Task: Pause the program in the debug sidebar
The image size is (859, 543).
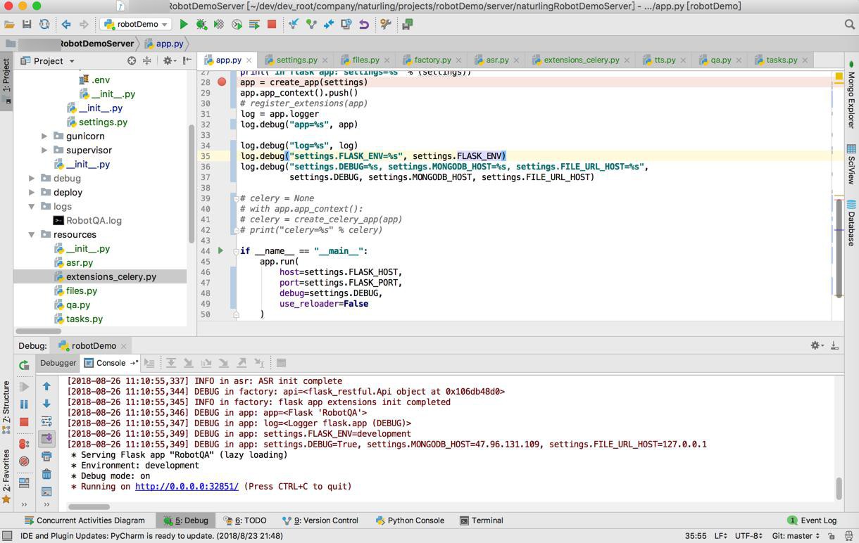Action: [x=24, y=404]
